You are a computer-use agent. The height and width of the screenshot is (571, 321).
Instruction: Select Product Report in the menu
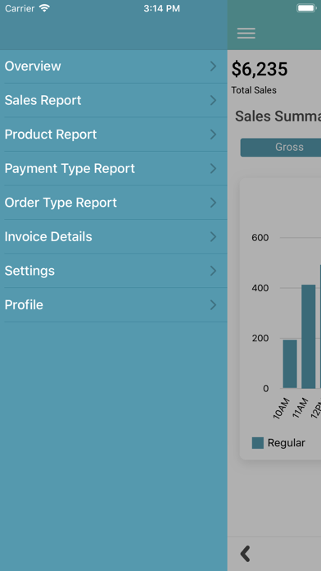(x=114, y=135)
